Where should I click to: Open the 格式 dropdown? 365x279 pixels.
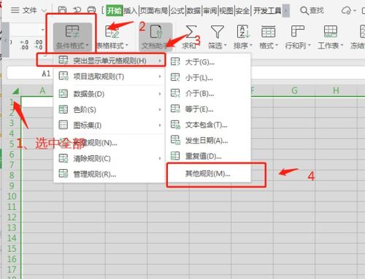tap(269, 37)
